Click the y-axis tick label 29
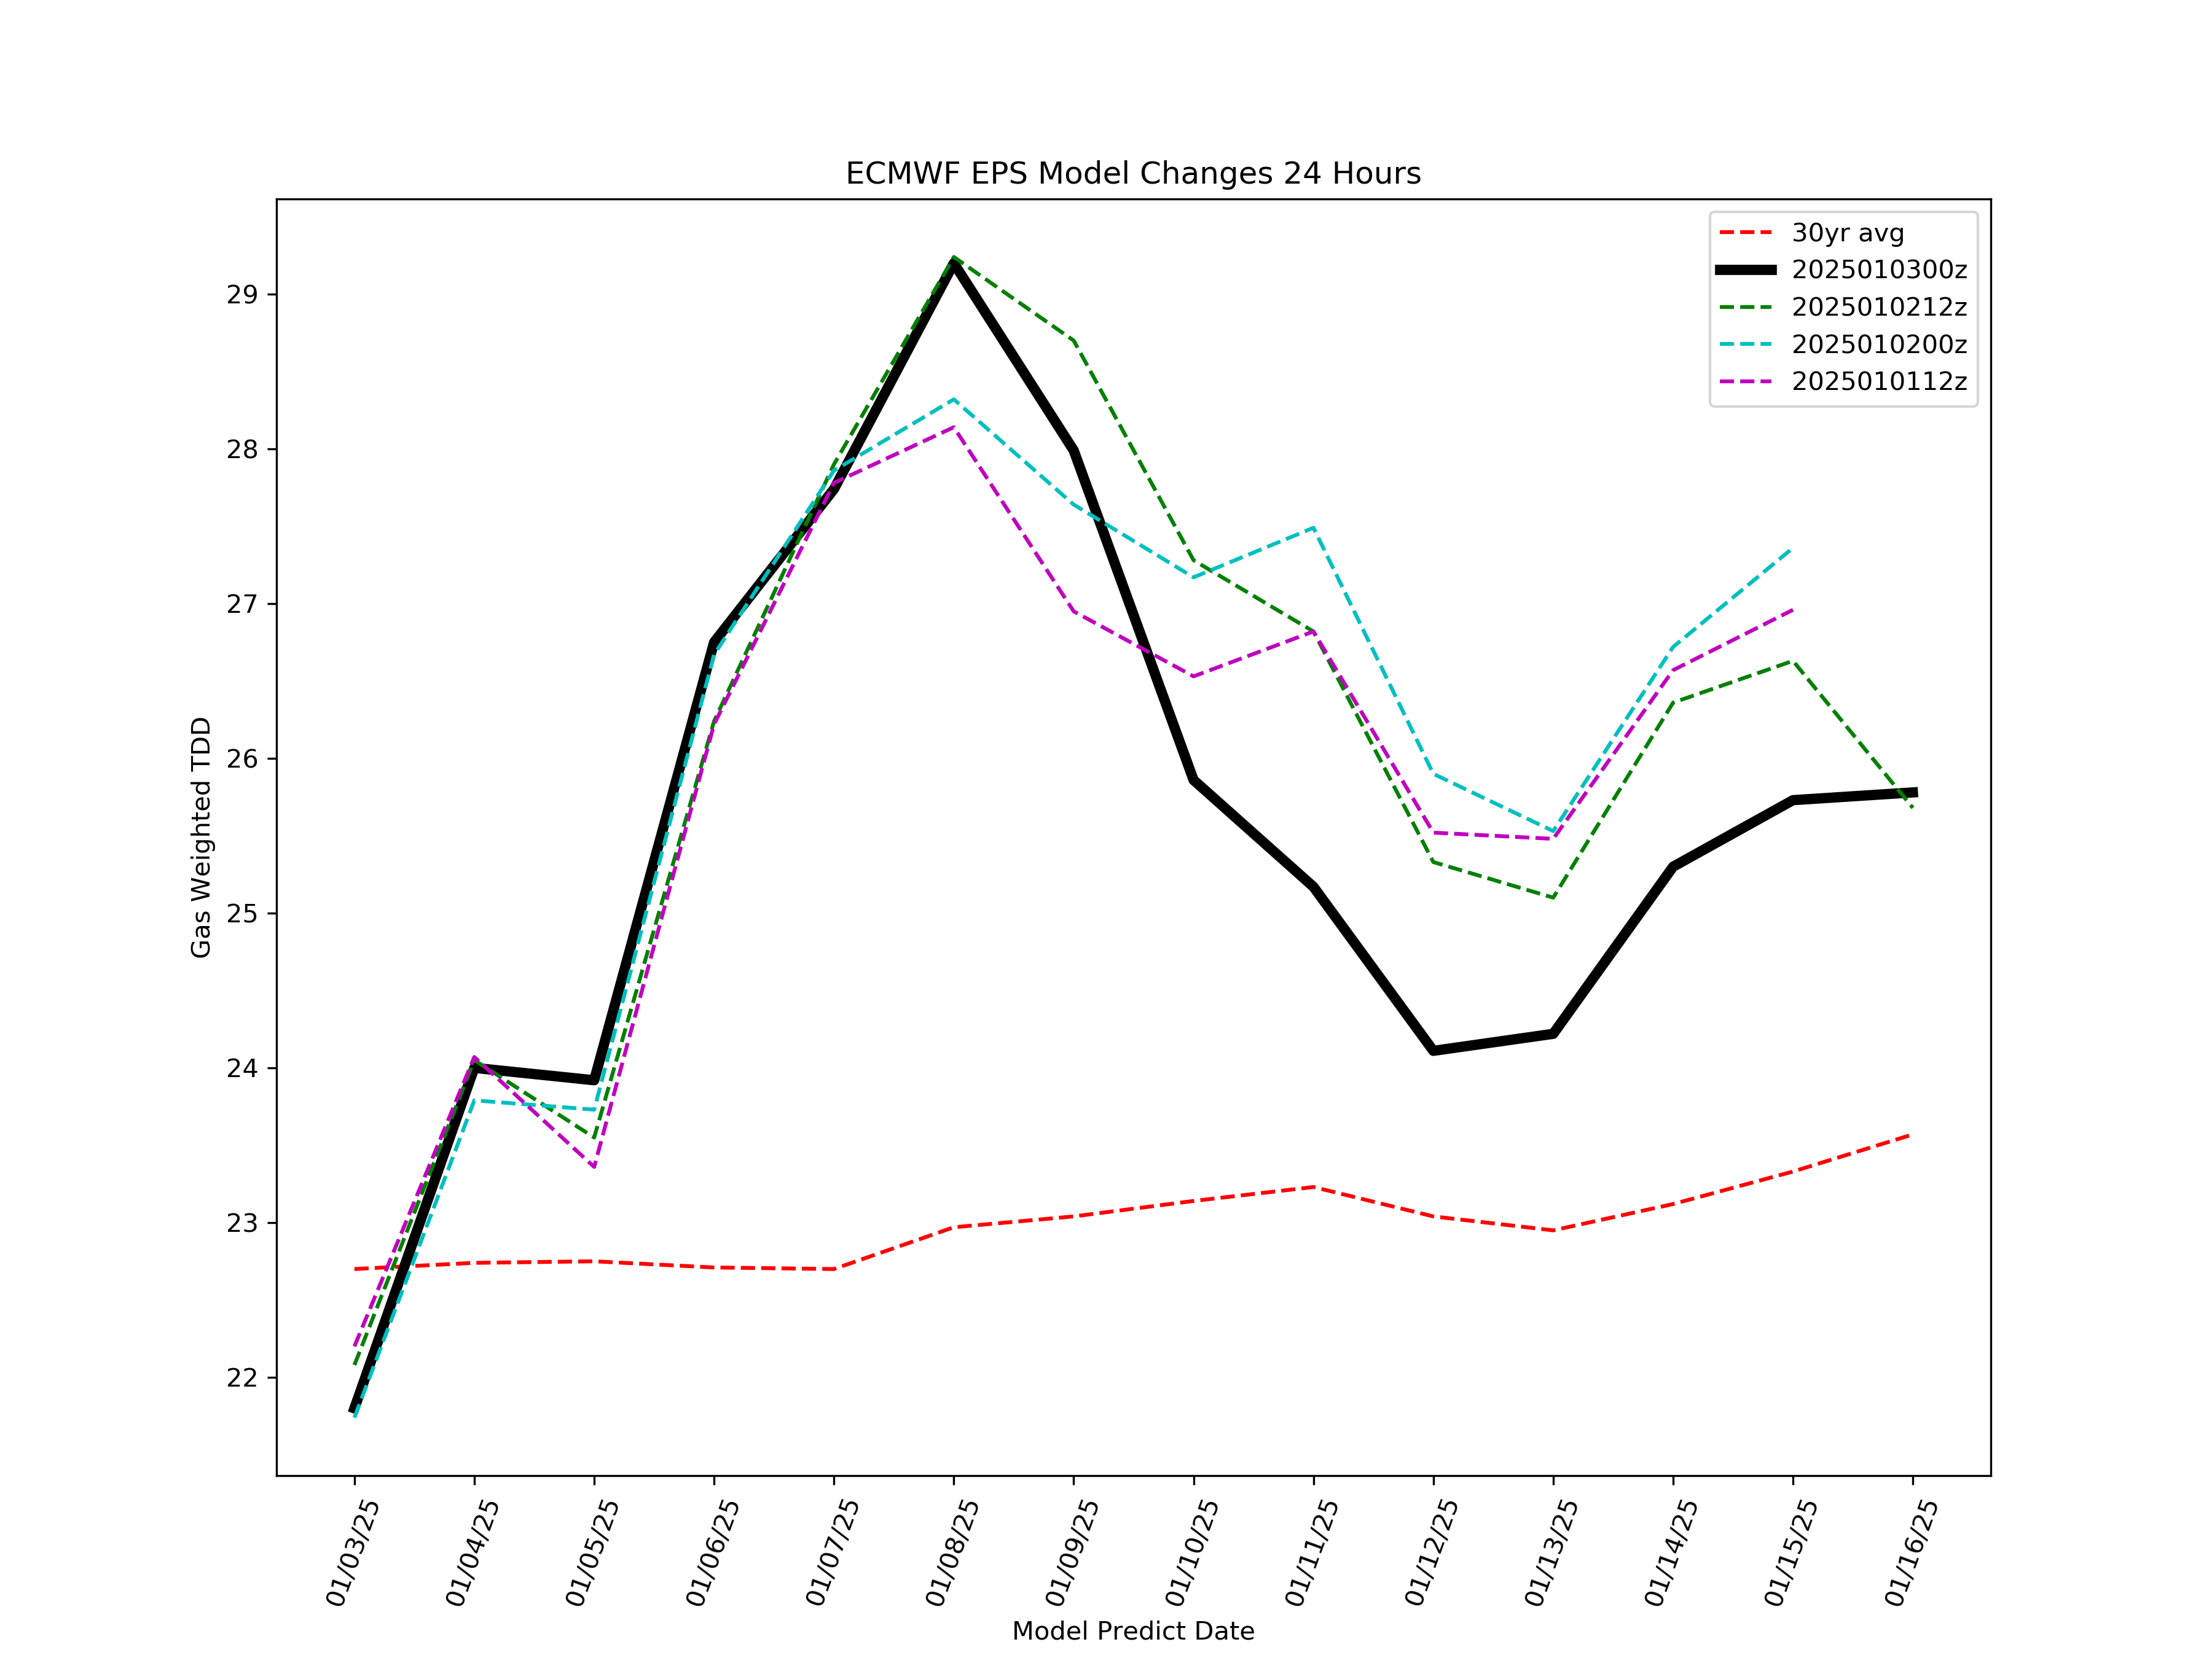2212x1658 pixels. pos(242,295)
